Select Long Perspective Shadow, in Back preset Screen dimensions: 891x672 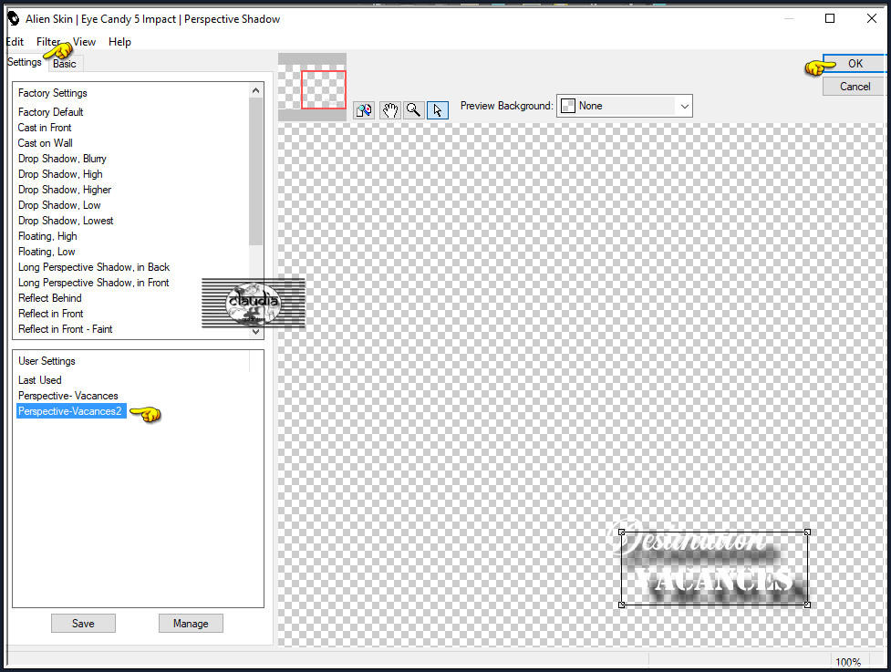[94, 267]
